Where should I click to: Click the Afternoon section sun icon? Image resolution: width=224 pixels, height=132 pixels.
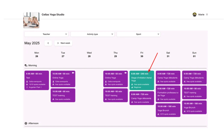click(x=26, y=123)
